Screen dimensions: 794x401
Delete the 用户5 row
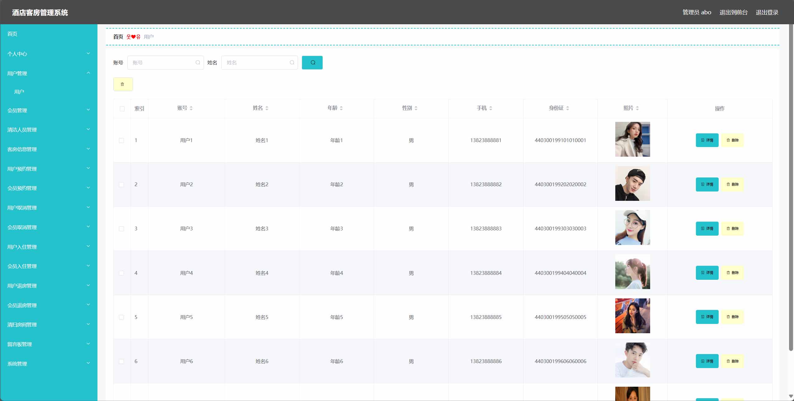click(x=732, y=317)
